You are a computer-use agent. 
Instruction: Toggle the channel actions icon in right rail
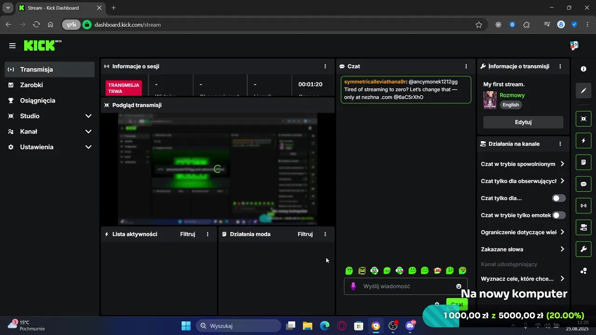tap(583, 228)
